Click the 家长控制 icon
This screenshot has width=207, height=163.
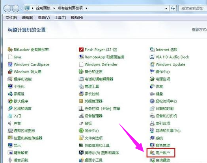coord(81,94)
